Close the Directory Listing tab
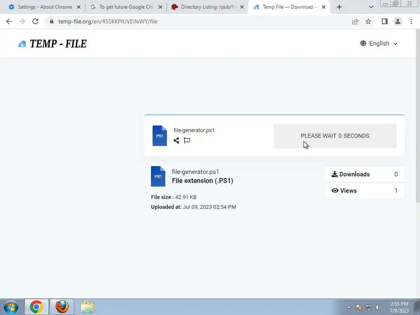The width and height of the screenshot is (420, 315). click(x=242, y=7)
